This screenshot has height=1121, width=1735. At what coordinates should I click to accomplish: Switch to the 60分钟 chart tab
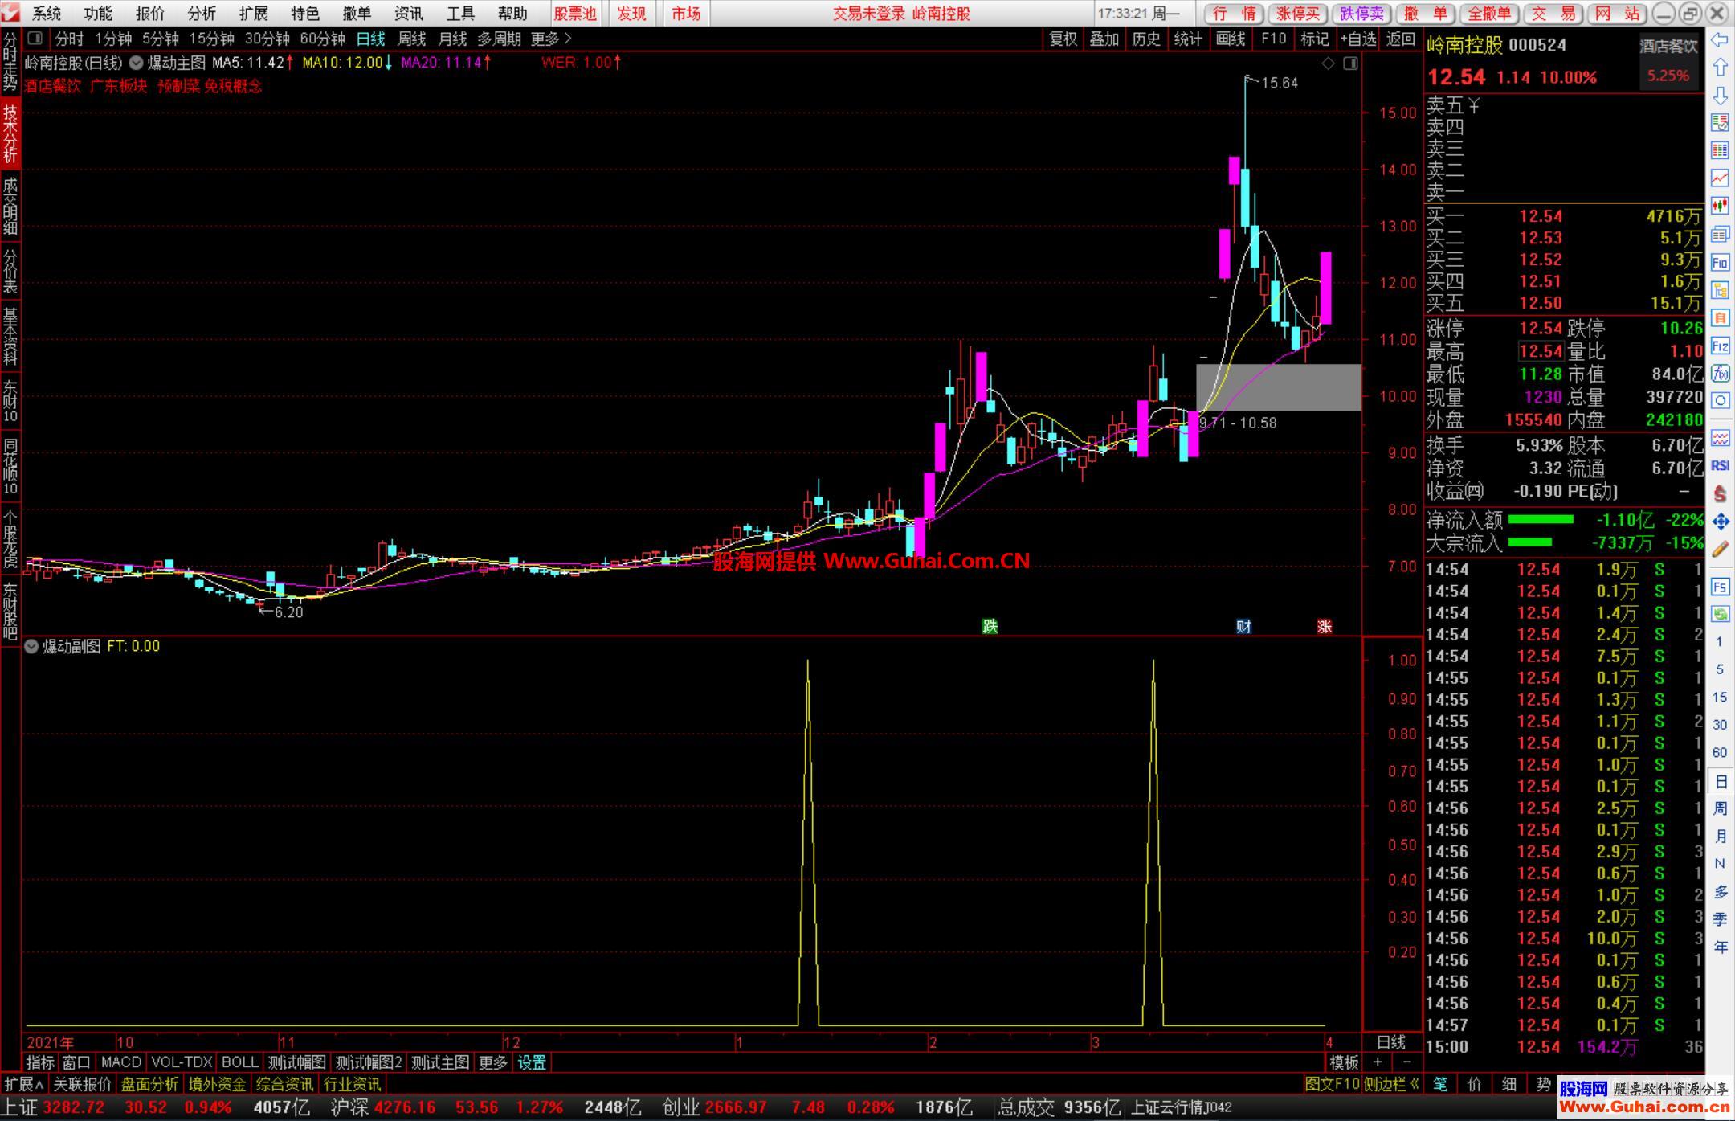pos(322,39)
